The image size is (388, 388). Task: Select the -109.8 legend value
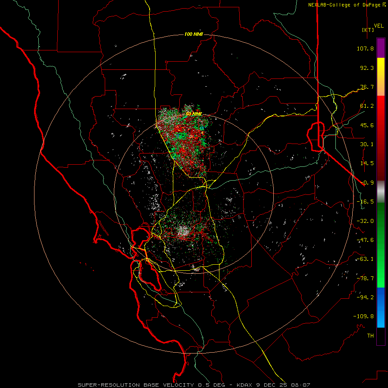[x=363, y=316]
